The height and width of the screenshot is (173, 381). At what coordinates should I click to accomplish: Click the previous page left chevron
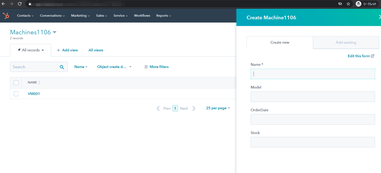(x=158, y=108)
